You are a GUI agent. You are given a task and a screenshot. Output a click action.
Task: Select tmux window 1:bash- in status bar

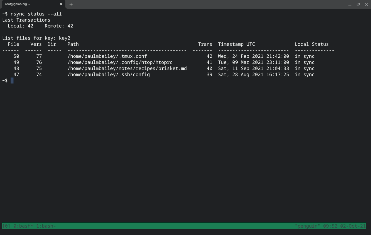[46, 226]
